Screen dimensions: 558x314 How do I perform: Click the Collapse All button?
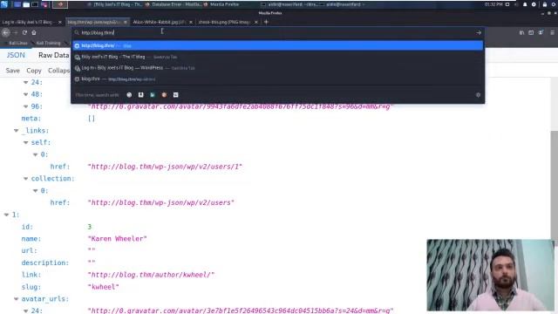coord(58,71)
